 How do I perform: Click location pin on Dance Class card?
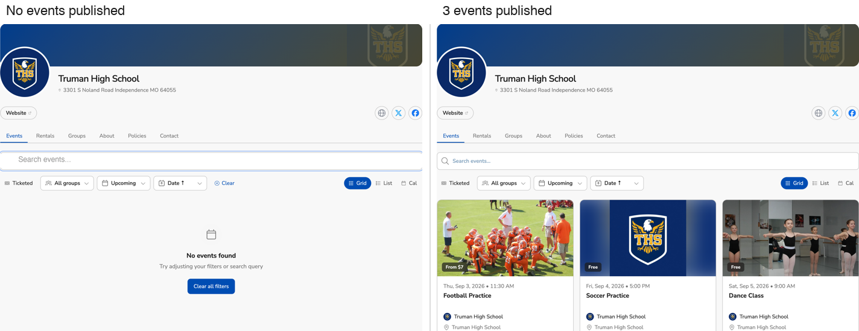click(732, 327)
